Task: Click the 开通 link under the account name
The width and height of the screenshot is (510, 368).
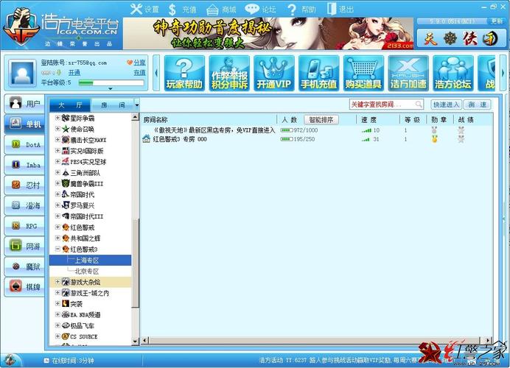Action: click(x=74, y=73)
